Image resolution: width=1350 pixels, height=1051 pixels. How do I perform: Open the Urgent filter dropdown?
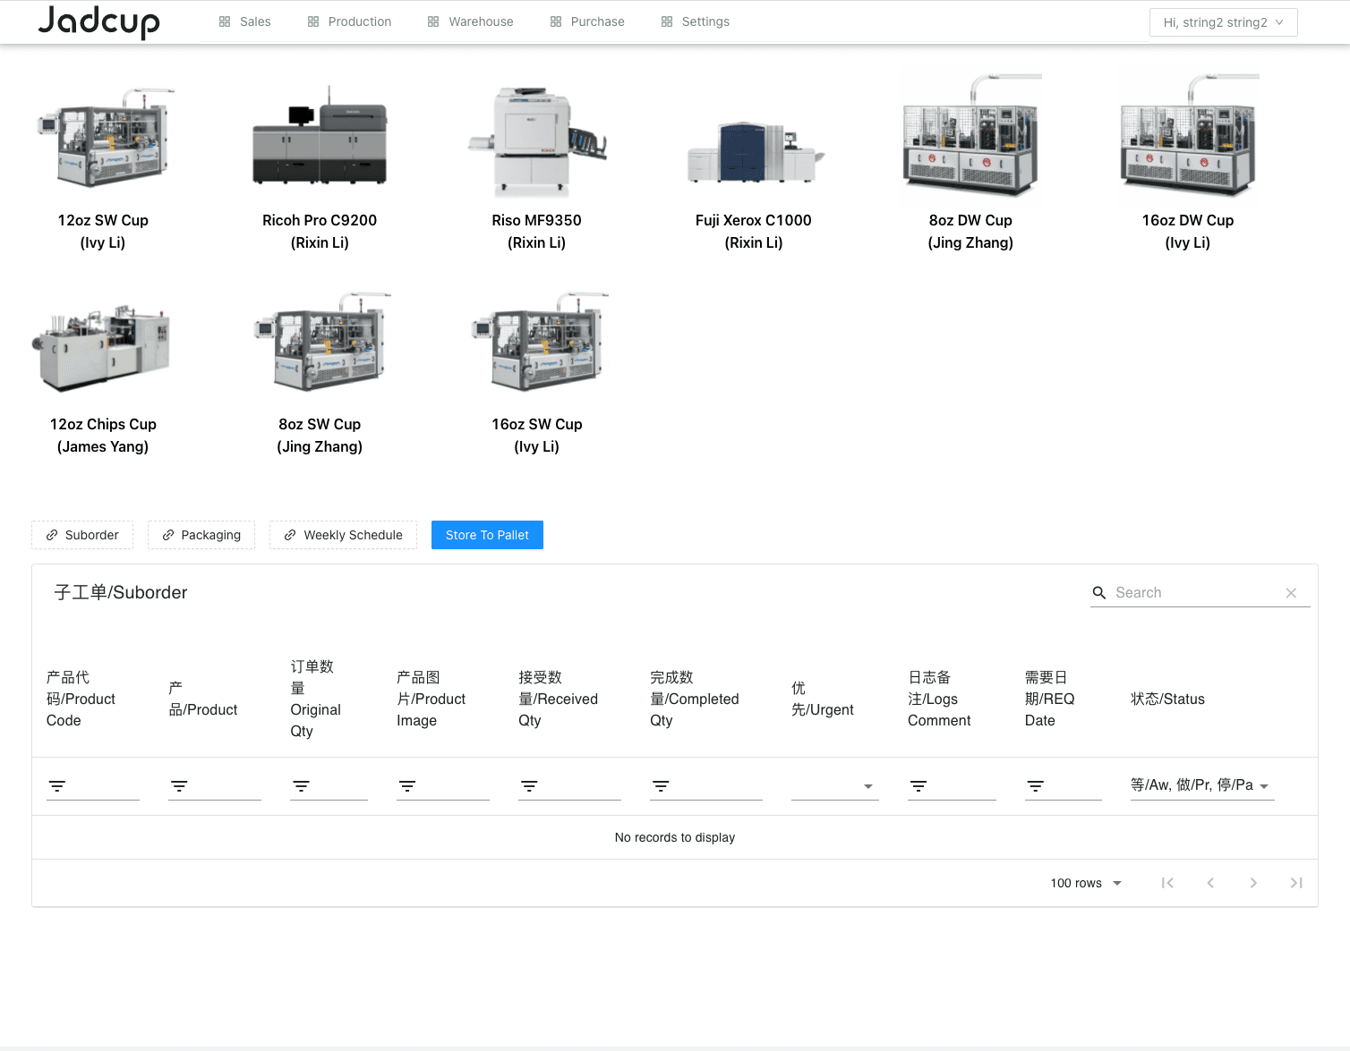tap(835, 786)
